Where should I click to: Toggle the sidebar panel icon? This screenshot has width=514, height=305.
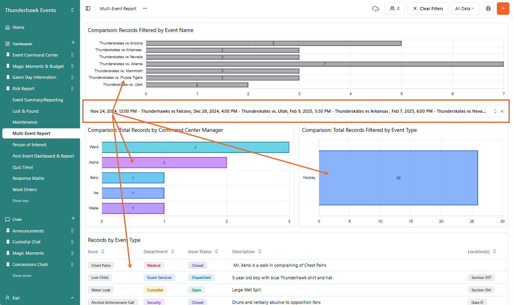88,9
